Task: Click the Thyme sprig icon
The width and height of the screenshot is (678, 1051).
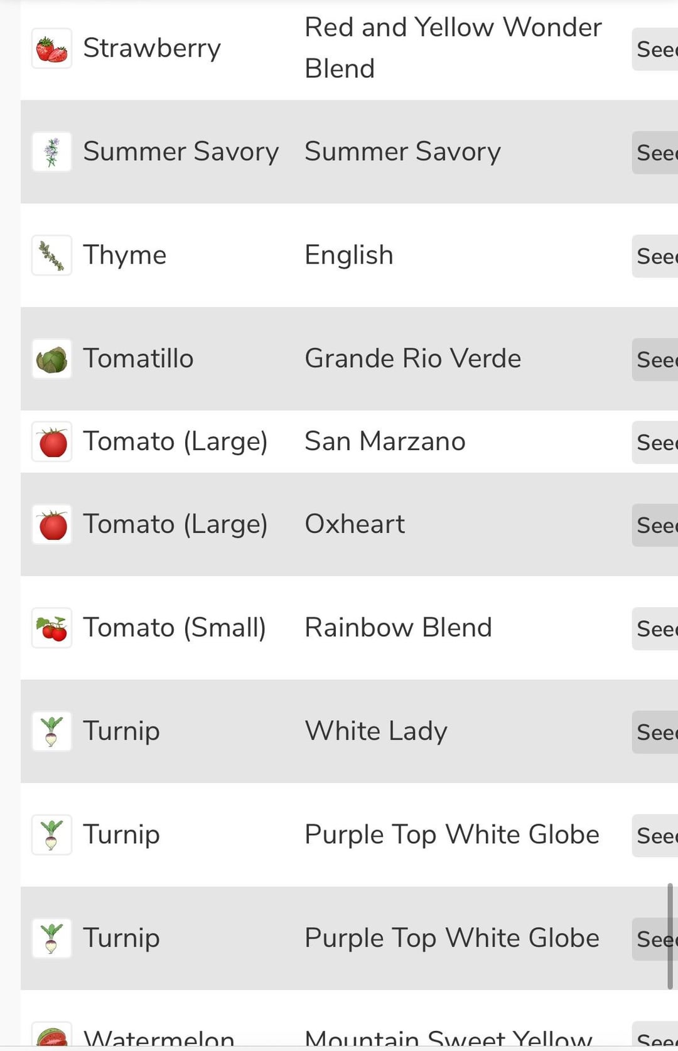Action: click(51, 256)
